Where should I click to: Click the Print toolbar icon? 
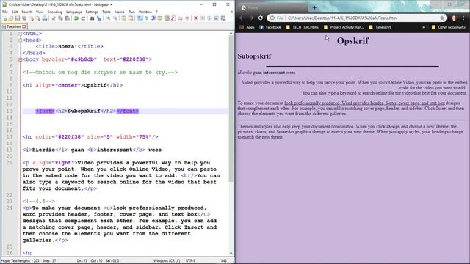tap(44, 18)
